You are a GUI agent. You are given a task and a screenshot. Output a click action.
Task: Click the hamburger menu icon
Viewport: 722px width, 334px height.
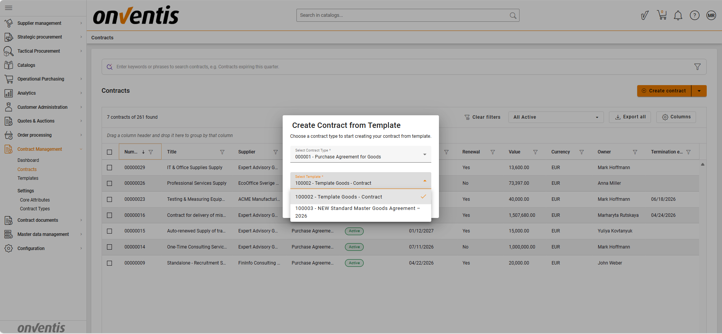click(x=9, y=8)
